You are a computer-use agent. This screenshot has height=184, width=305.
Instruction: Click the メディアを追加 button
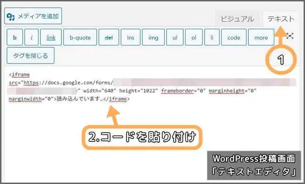click(33, 16)
